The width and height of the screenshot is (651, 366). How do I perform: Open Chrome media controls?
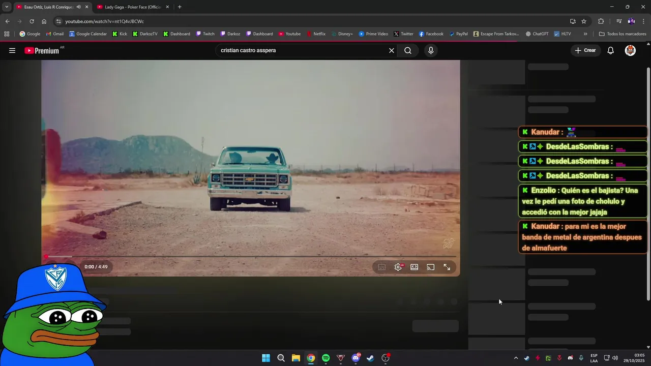pyautogui.click(x=618, y=21)
